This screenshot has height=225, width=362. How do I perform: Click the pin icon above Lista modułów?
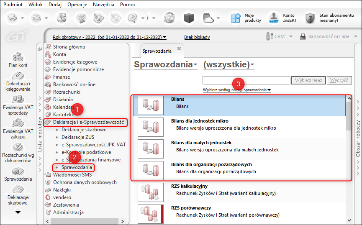[x=40, y=49]
